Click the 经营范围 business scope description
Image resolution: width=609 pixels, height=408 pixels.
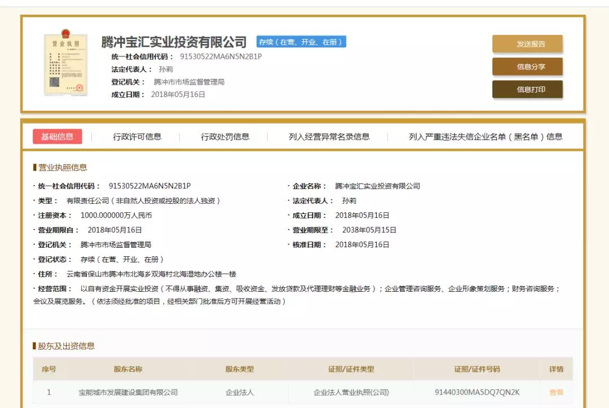(x=297, y=295)
